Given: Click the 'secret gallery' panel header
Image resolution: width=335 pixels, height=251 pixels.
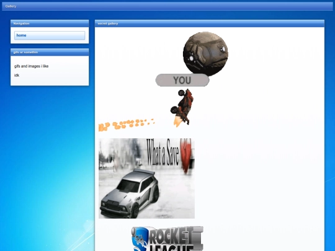Looking at the screenshot, I should (x=210, y=24).
